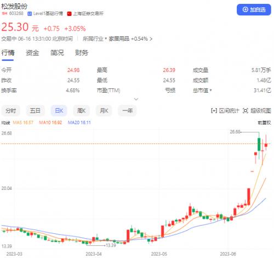Select the 周K chart view
Image resolution: width=274 pixels, height=258 pixels.
82,110
